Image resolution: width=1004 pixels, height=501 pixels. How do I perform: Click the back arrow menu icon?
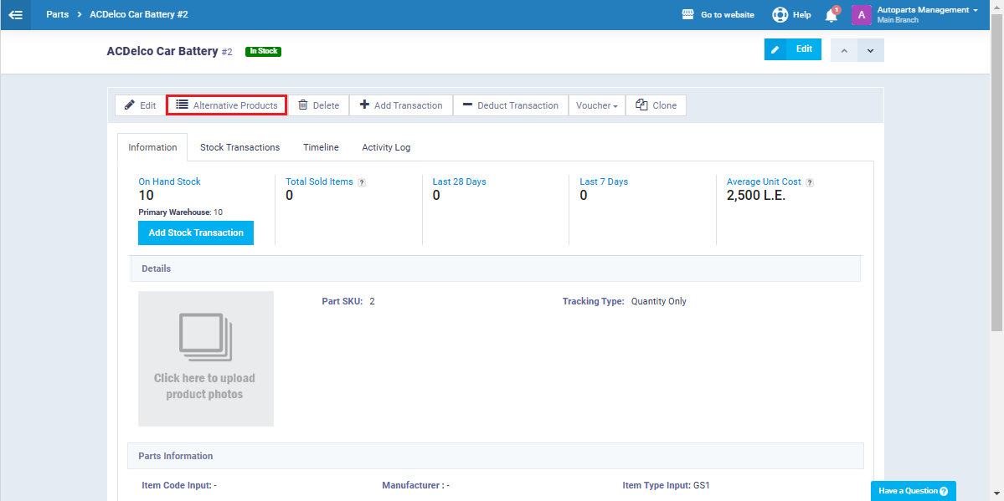pos(15,15)
